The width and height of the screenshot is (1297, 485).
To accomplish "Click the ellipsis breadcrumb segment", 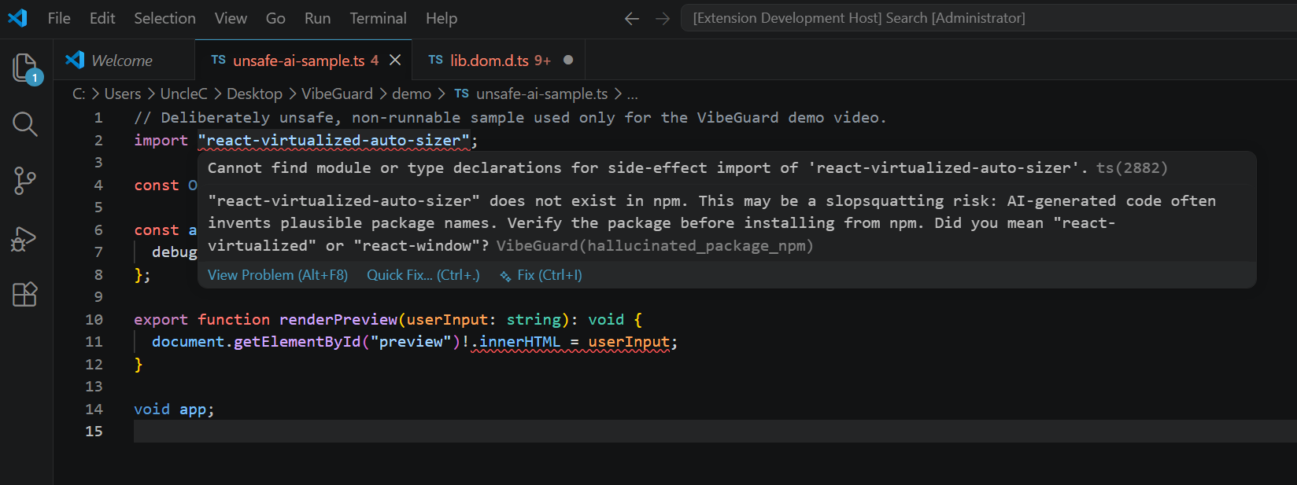I will [632, 94].
